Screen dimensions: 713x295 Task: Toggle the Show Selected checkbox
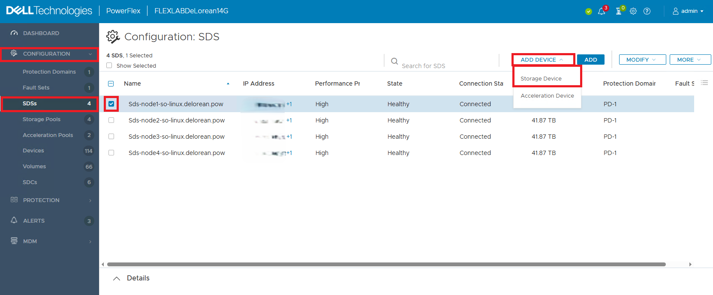pos(109,66)
